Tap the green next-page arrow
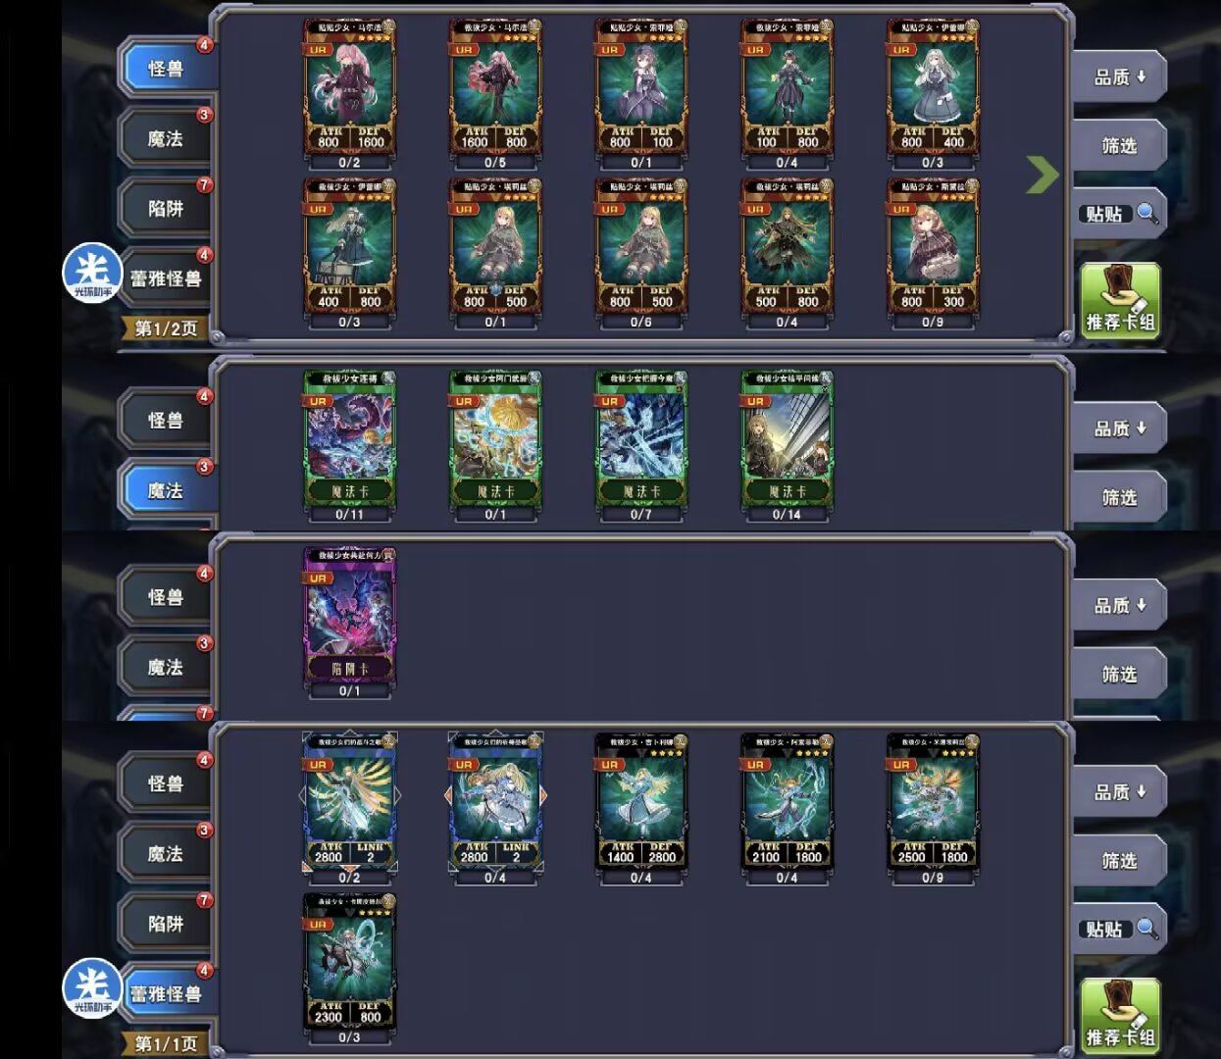1221x1059 pixels. pos(1043,175)
